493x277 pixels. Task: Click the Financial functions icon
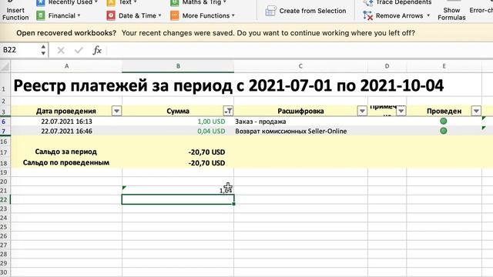click(x=41, y=15)
